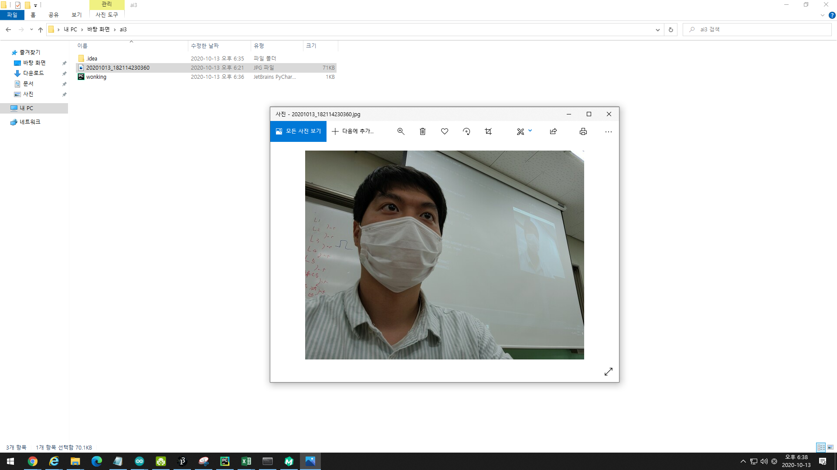Expand the address bar history dropdown
This screenshot has width=837, height=470.
(657, 30)
